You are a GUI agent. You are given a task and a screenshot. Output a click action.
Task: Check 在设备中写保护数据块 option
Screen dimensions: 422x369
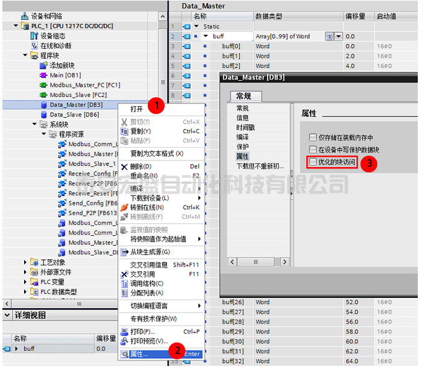[313, 149]
